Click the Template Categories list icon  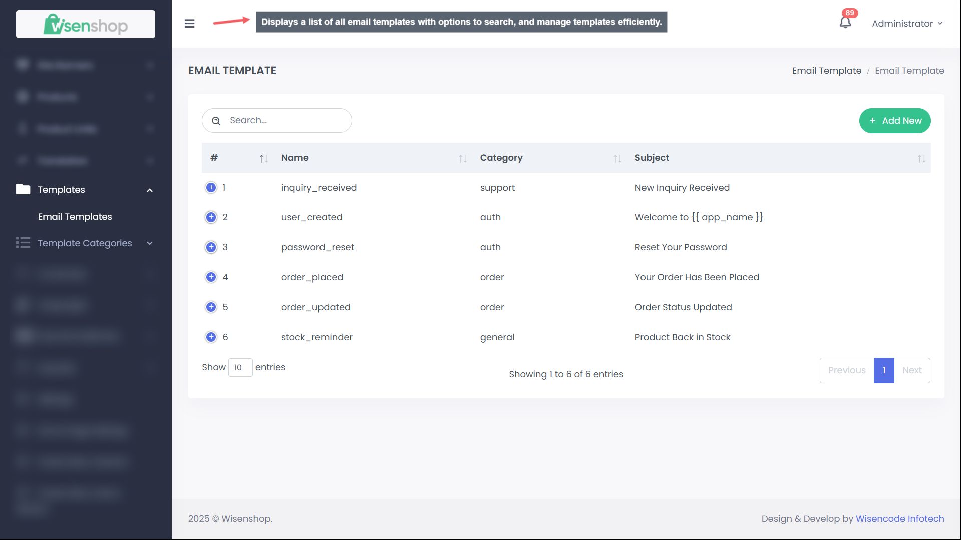[23, 243]
